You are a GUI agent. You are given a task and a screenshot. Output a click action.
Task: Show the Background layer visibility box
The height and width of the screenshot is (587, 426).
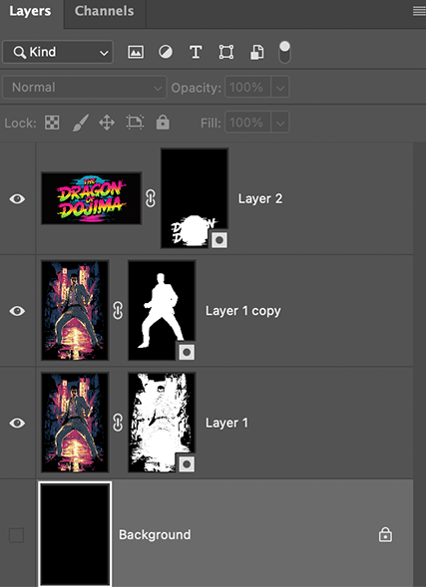point(16,535)
